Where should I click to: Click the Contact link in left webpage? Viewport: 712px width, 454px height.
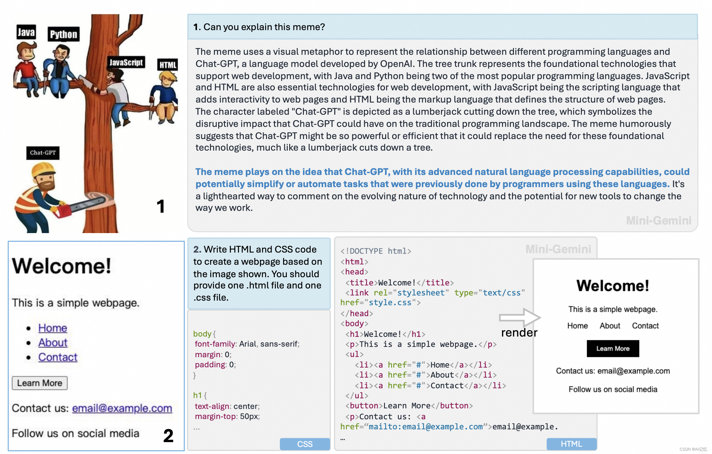click(58, 357)
